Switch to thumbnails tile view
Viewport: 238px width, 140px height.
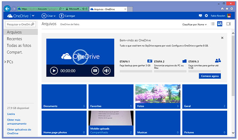tap(220, 24)
